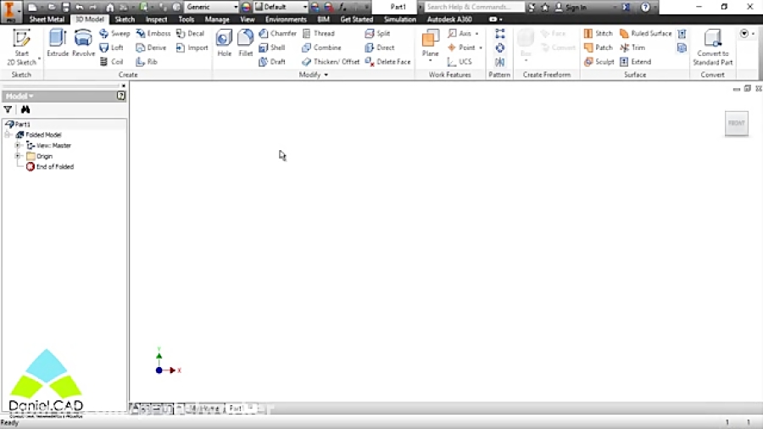The width and height of the screenshot is (763, 429).
Task: Open the Model browser dropdown
Action: coord(20,96)
